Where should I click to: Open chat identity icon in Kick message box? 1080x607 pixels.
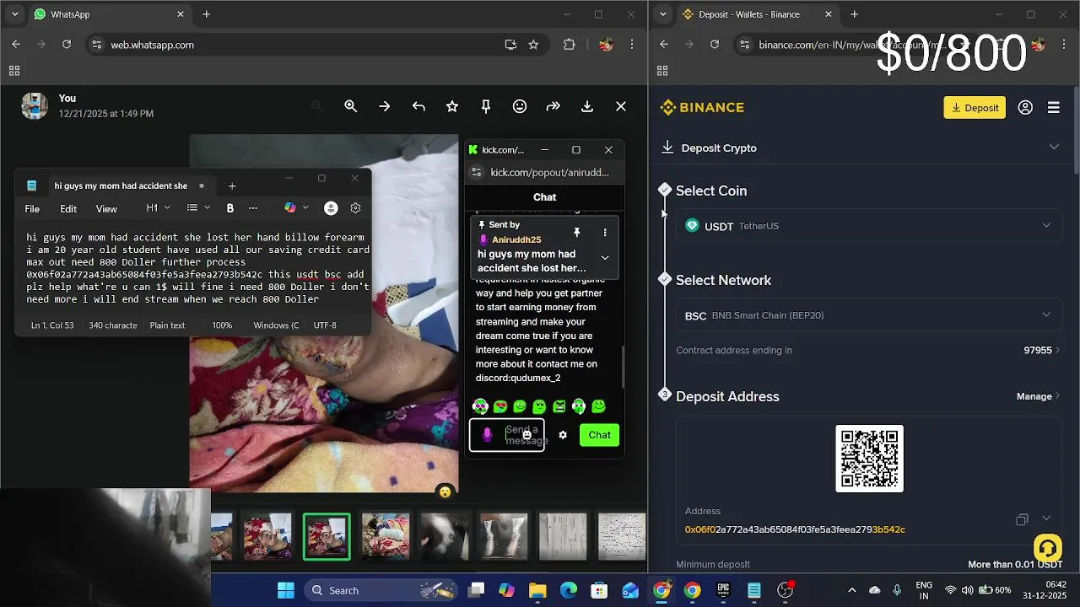[487, 435]
